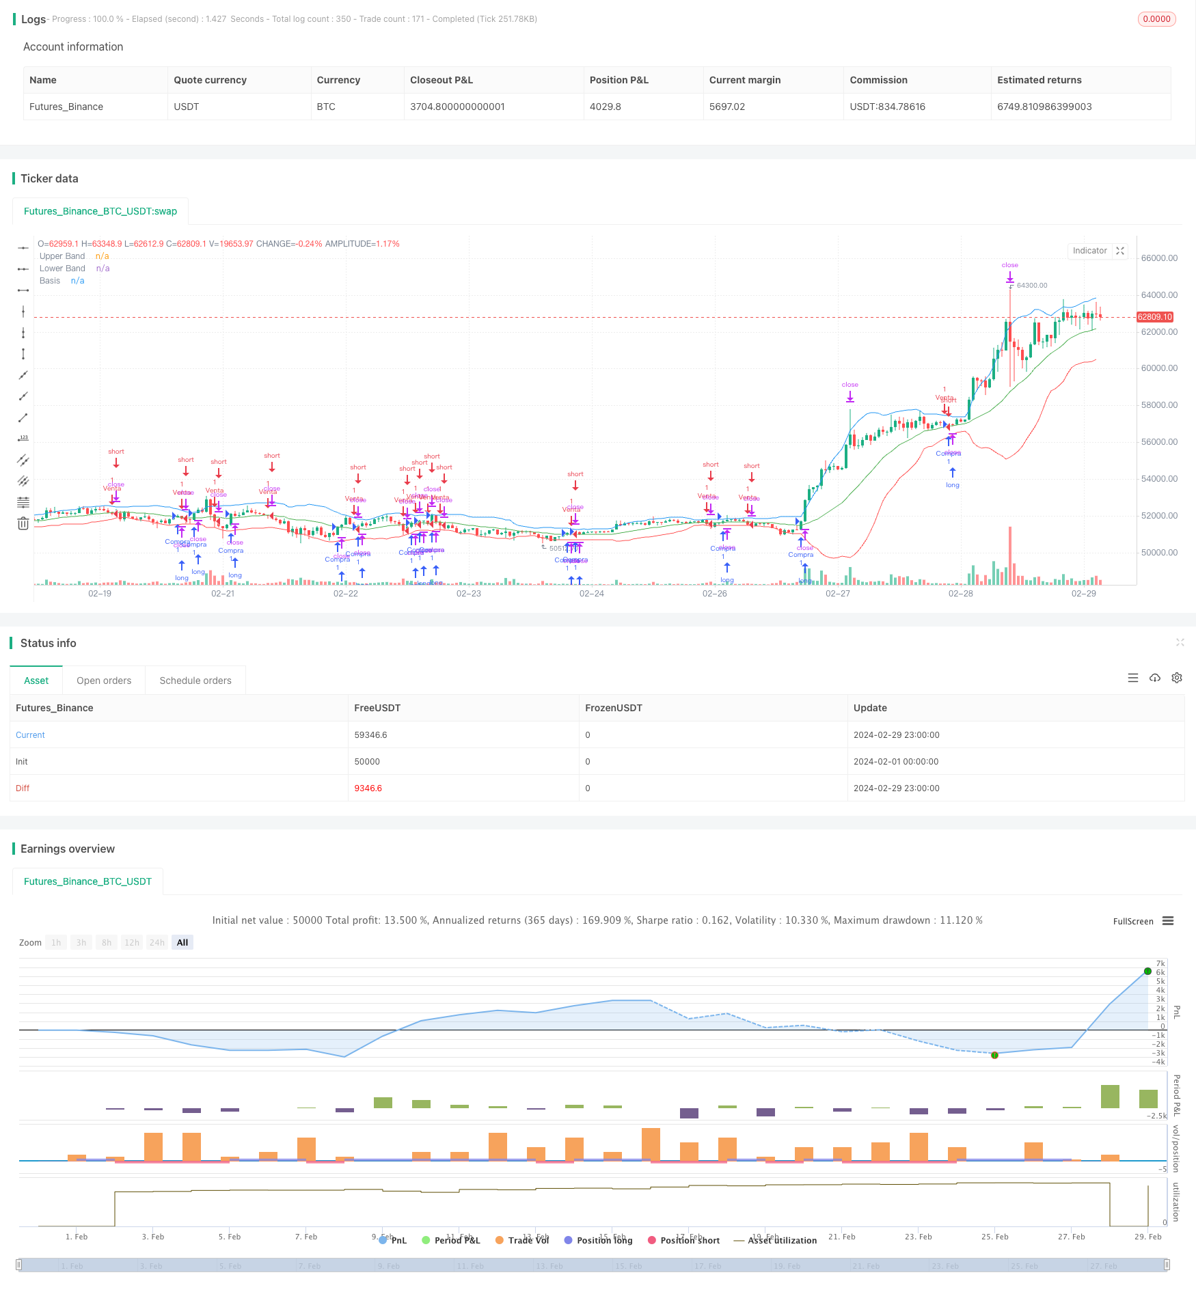Switch to the Open orders tab
Screen dimensions: 1196x1292
pyautogui.click(x=104, y=681)
